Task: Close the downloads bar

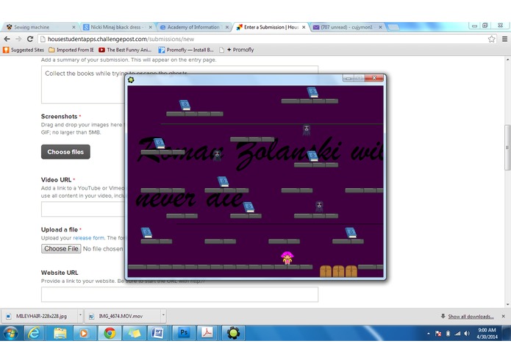Action: (x=503, y=316)
